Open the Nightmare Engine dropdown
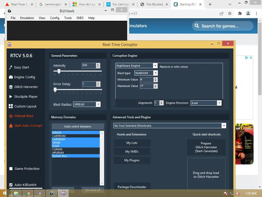 click(x=155, y=65)
